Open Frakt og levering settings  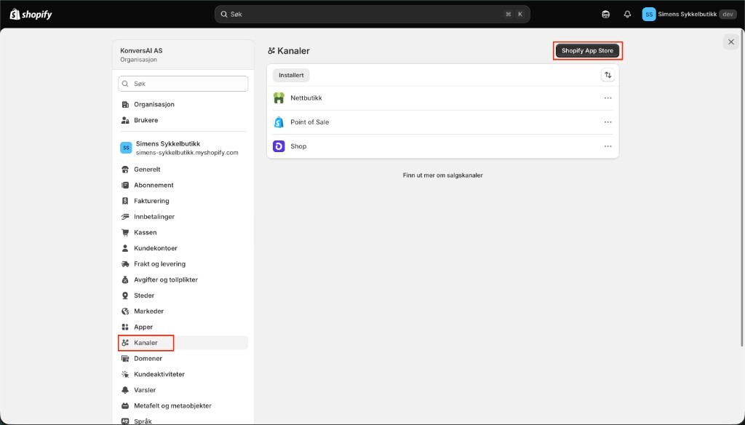point(183,264)
